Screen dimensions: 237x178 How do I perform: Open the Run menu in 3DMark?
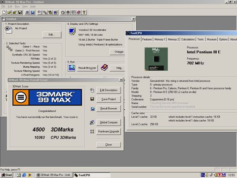pyautogui.click(x=17, y=6)
